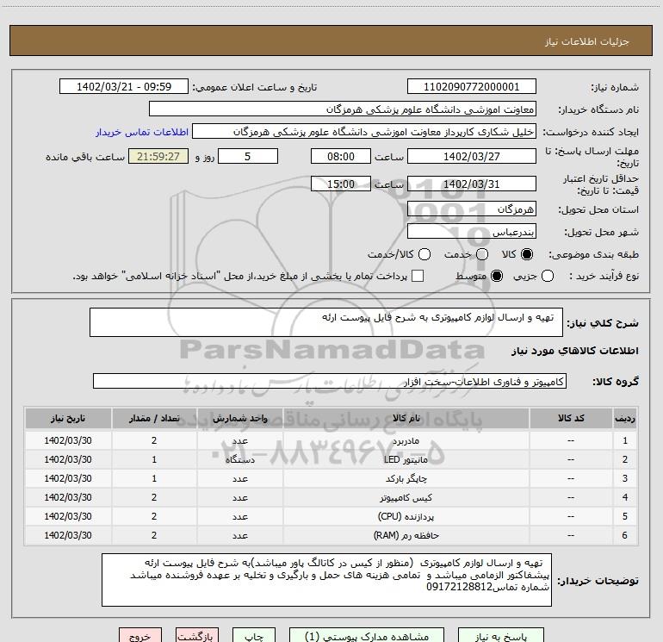663x642 pixels.
Task: Click the شرح کلی نیاز description box
Action: (326, 322)
